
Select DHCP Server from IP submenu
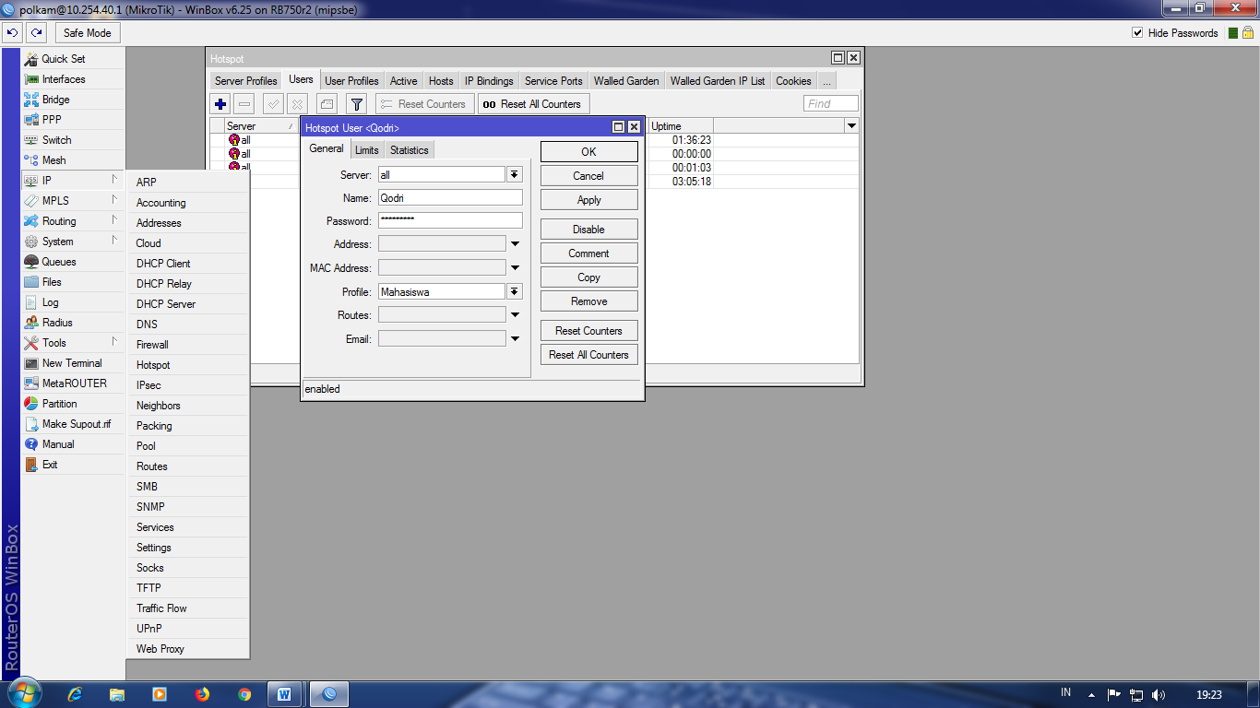pos(188,304)
